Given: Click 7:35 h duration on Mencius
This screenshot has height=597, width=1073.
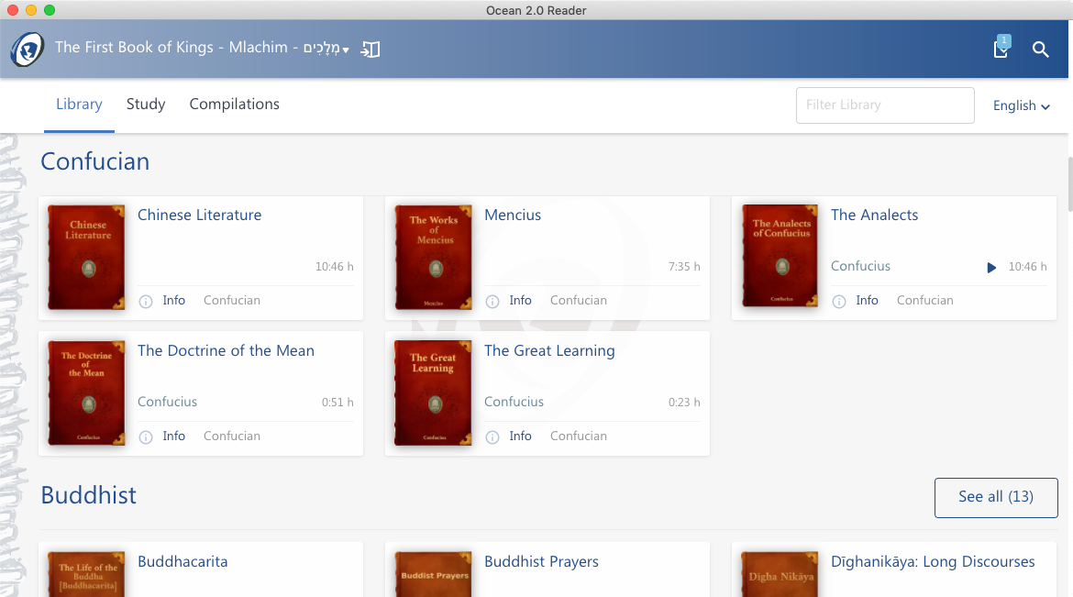Looking at the screenshot, I should pyautogui.click(x=684, y=266).
